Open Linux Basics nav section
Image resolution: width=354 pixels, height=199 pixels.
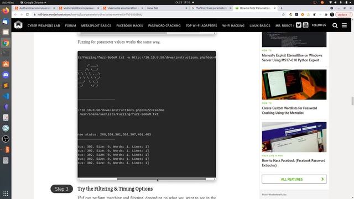259,25
